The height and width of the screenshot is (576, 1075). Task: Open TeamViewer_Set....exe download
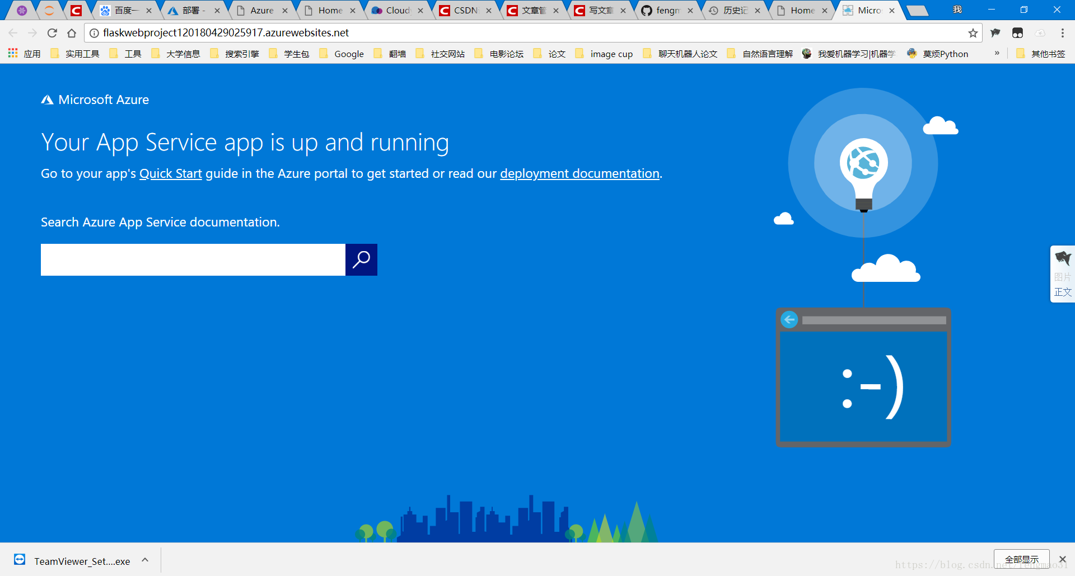pos(82,561)
